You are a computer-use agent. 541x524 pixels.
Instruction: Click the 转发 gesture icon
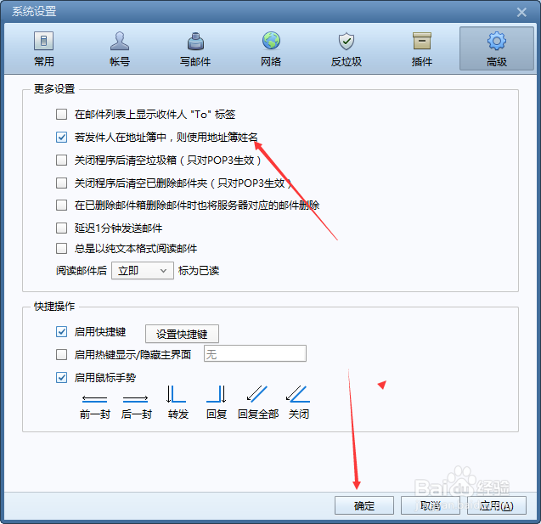click(x=176, y=394)
